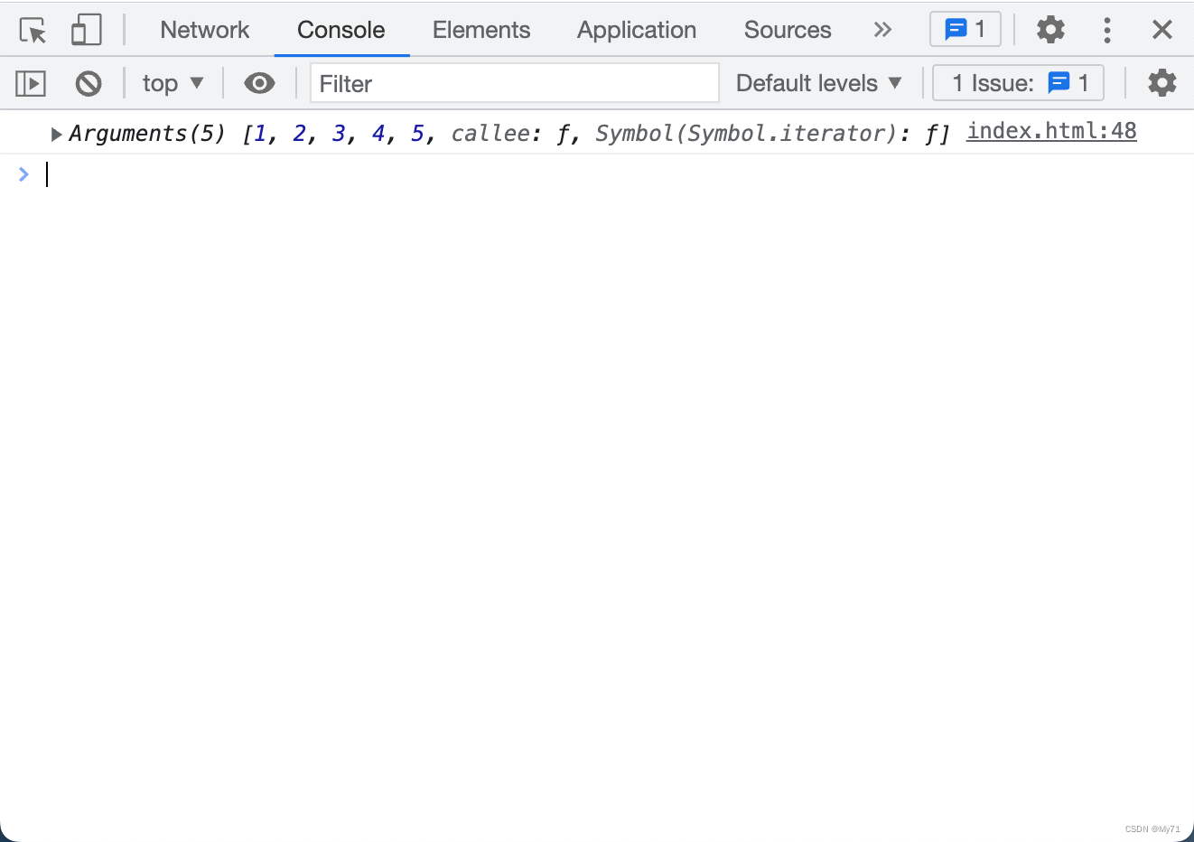Open the Default levels dropdown
The width and height of the screenshot is (1194, 842).
pyautogui.click(x=818, y=83)
